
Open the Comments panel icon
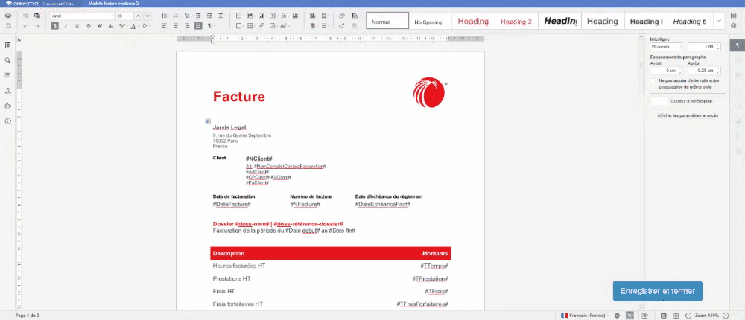7,75
